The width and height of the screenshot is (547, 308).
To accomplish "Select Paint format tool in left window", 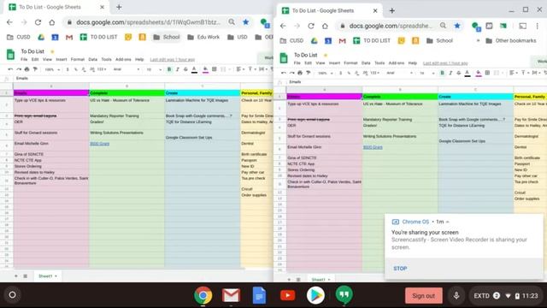I will [x=35, y=69].
